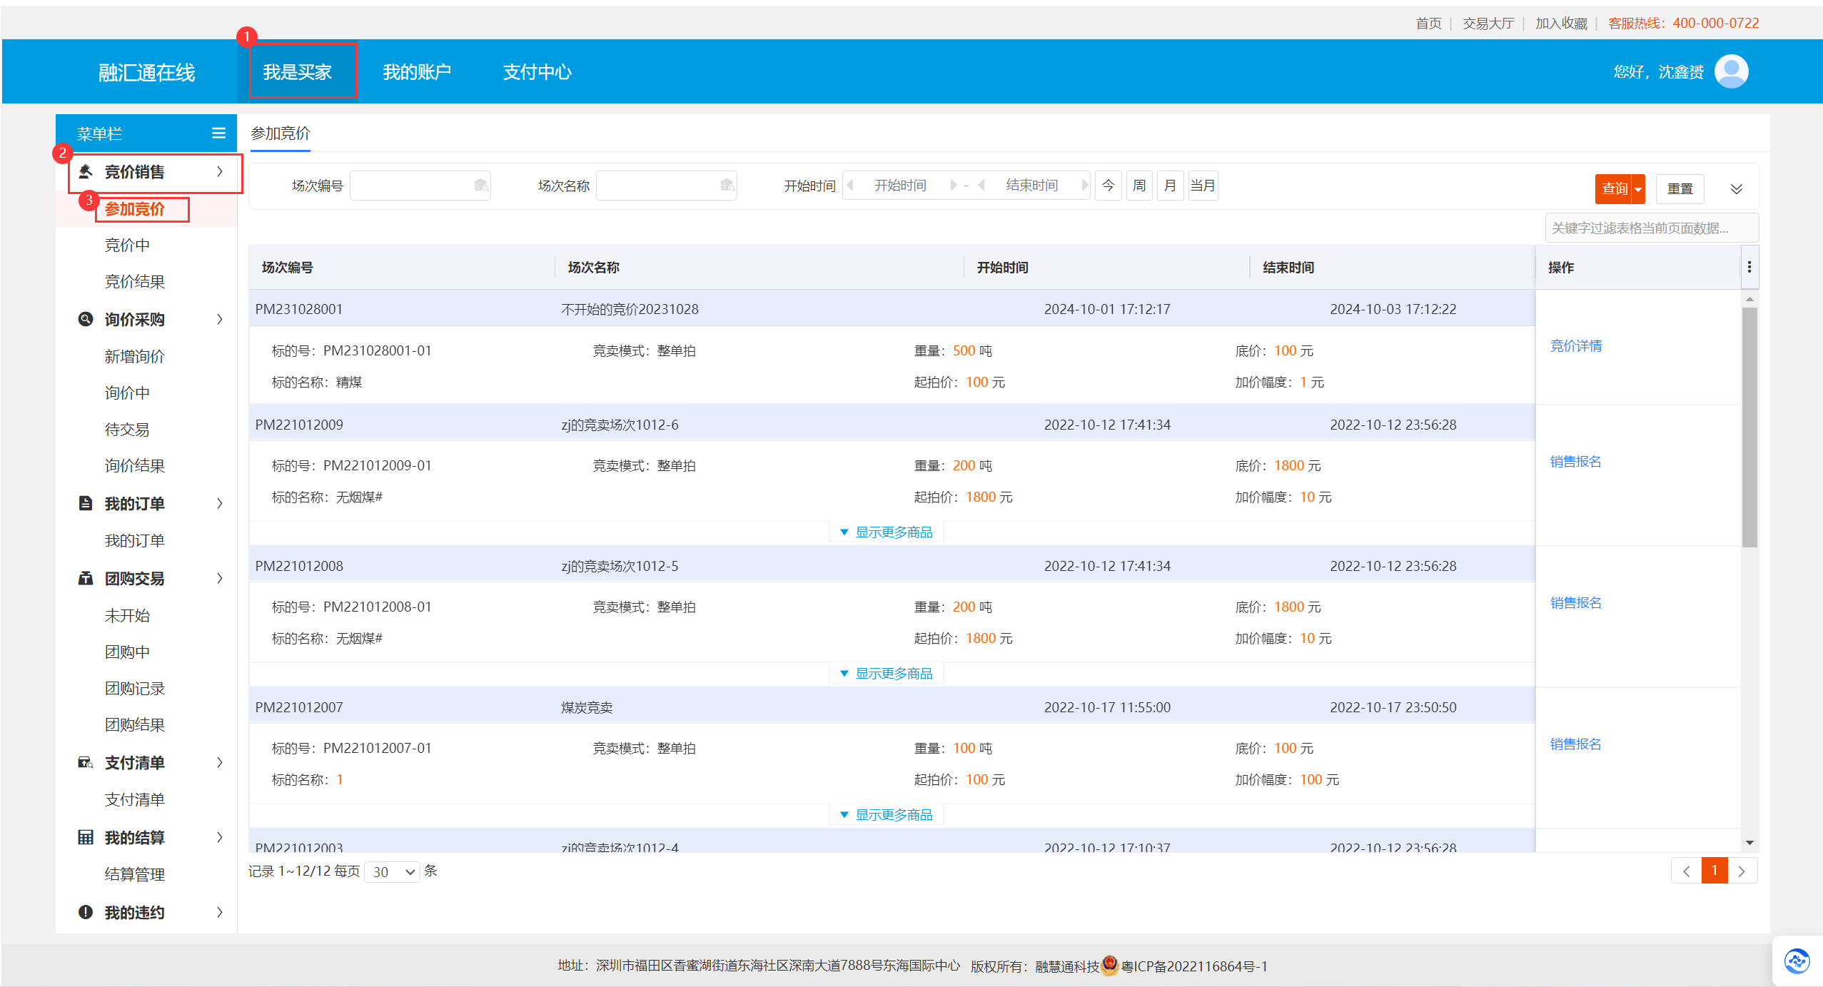Click the 支付清单 wallet icon

[x=86, y=762]
